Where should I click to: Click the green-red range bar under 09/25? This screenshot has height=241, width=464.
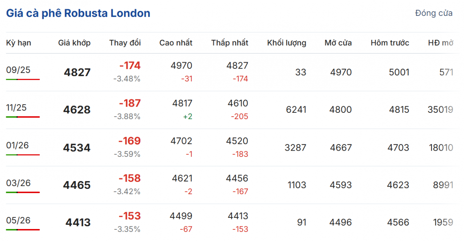(23, 79)
